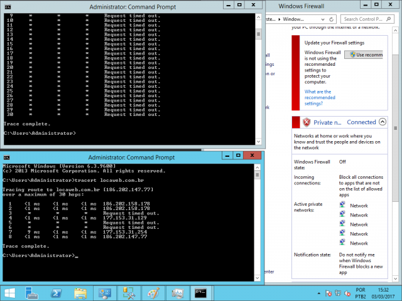Open 'What are the recommended settings?' link
The height and width of the screenshot is (301, 402).
tap(320, 98)
